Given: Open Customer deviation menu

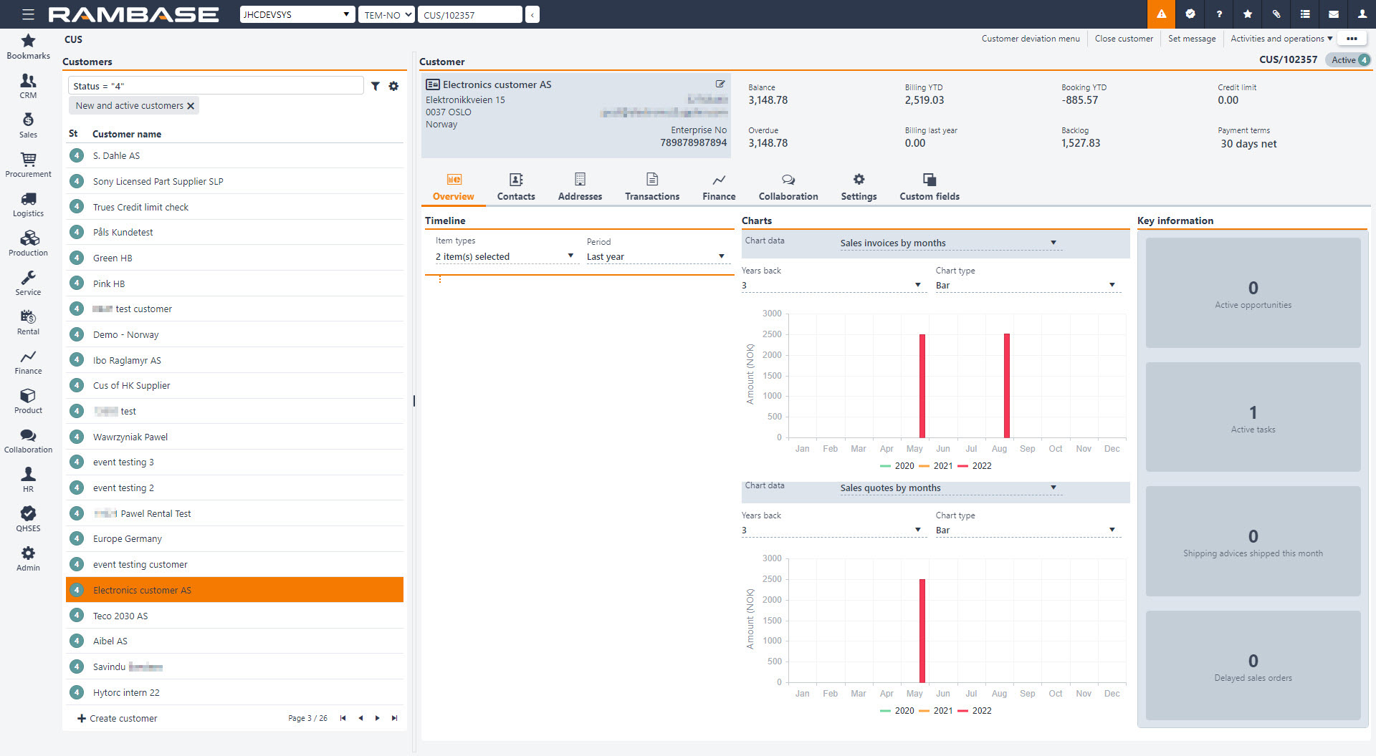Looking at the screenshot, I should pyautogui.click(x=1031, y=39).
